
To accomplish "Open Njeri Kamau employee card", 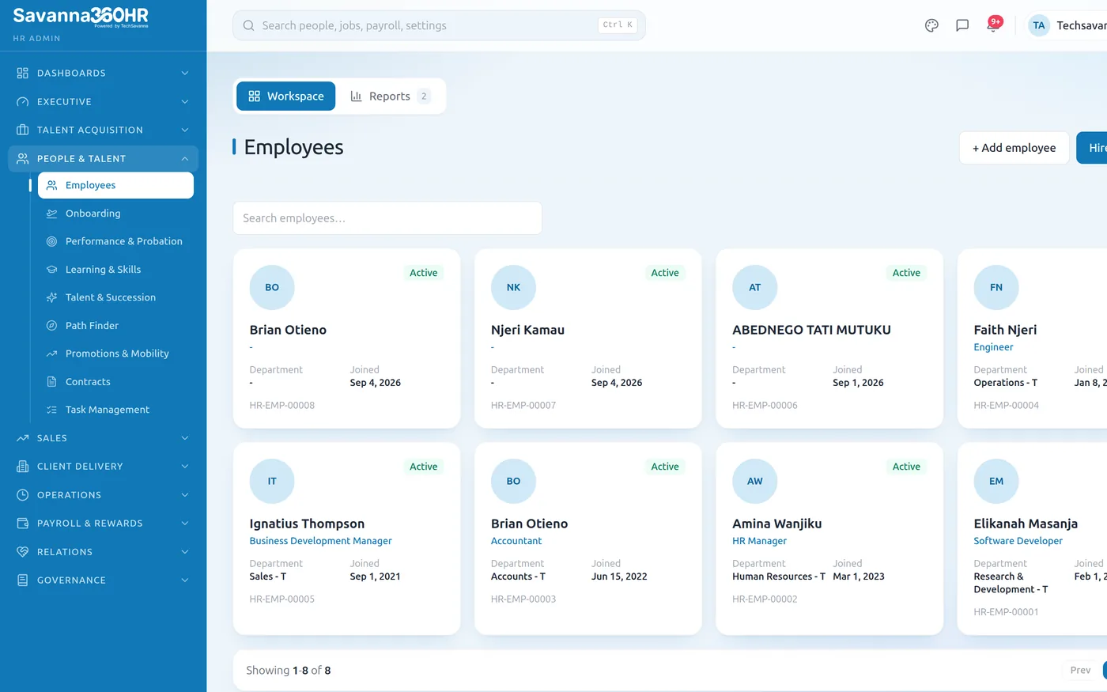I will click(588, 338).
